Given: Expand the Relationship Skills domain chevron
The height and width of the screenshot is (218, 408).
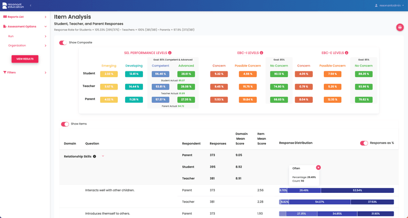Looking at the screenshot, I should coord(103,156).
